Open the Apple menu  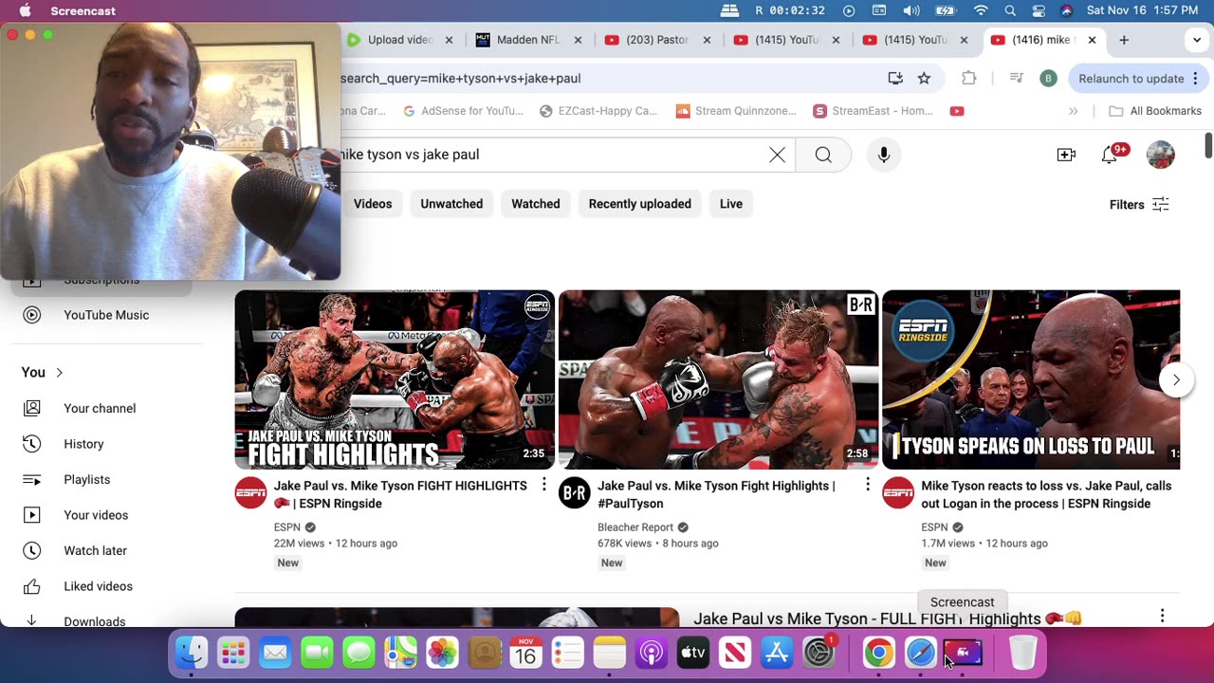pos(25,10)
